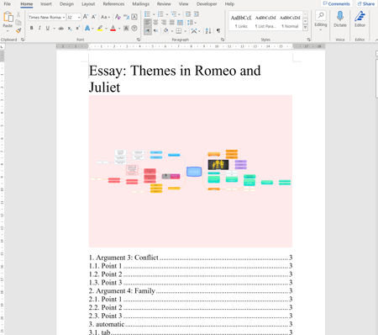
Task: Click the Enclose Characters icon
Action: pos(134,29)
